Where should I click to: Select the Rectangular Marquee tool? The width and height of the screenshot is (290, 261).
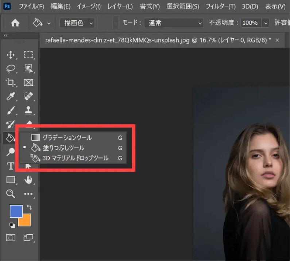coord(28,55)
